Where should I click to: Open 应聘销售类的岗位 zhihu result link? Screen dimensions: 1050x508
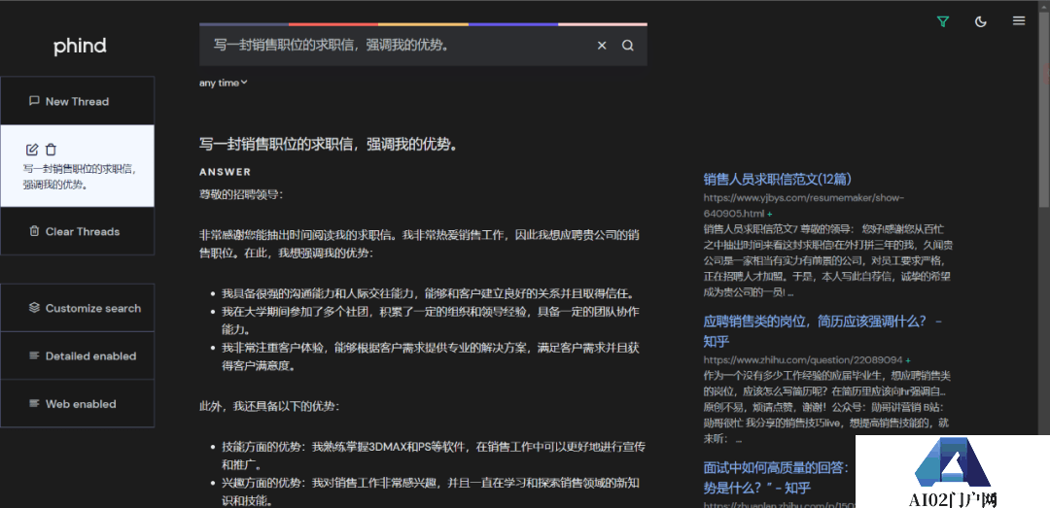tap(823, 331)
